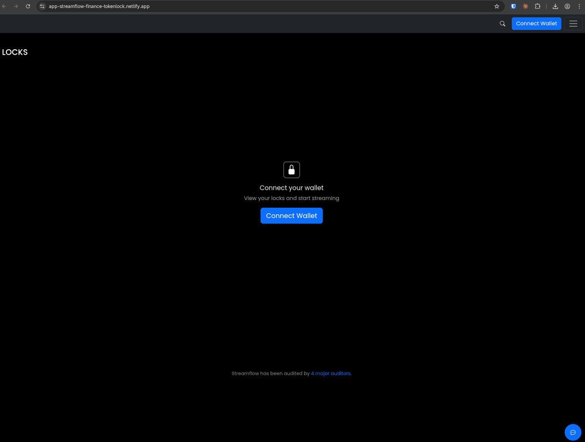Click 'Streamflow has been audited by' text

(x=270, y=373)
